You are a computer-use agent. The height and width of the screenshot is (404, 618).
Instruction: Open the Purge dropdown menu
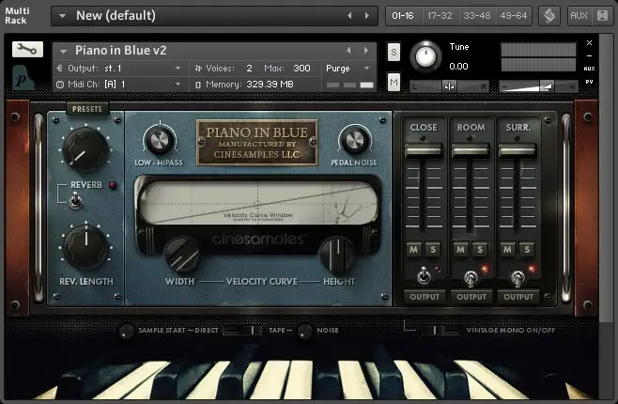pyautogui.click(x=367, y=69)
